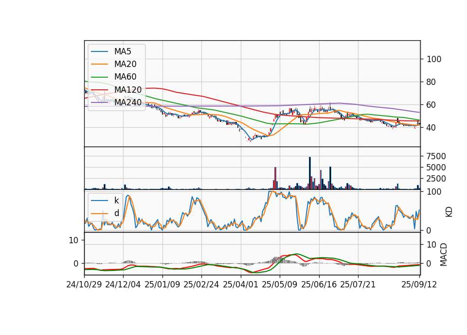Click the MA20 legend label
The width and height of the screenshot is (467, 335).
[x=126, y=64]
